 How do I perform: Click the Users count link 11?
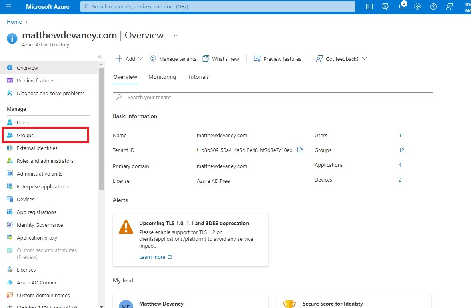coord(401,136)
